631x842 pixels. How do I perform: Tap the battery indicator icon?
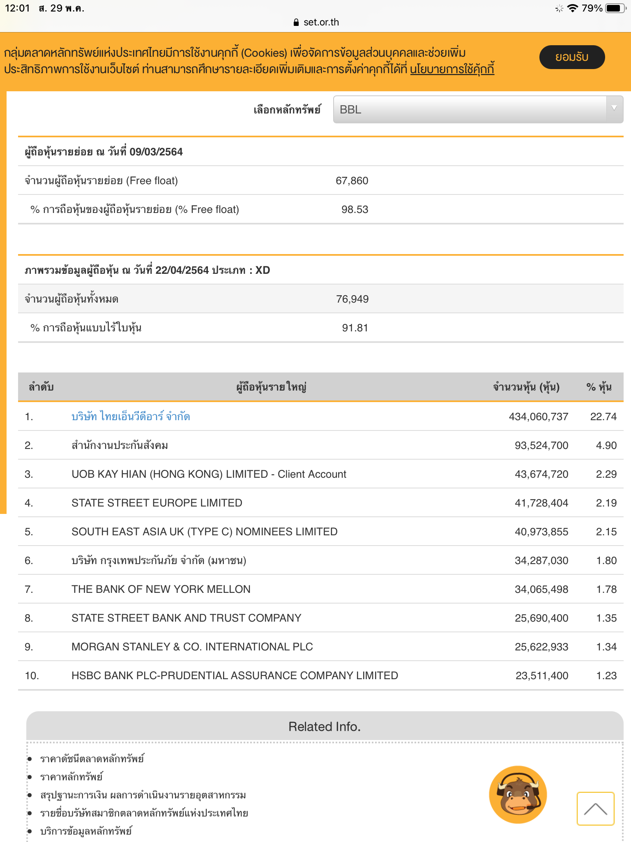616,8
